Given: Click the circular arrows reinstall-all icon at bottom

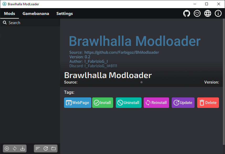Looking at the screenshot, I should 15,148.
